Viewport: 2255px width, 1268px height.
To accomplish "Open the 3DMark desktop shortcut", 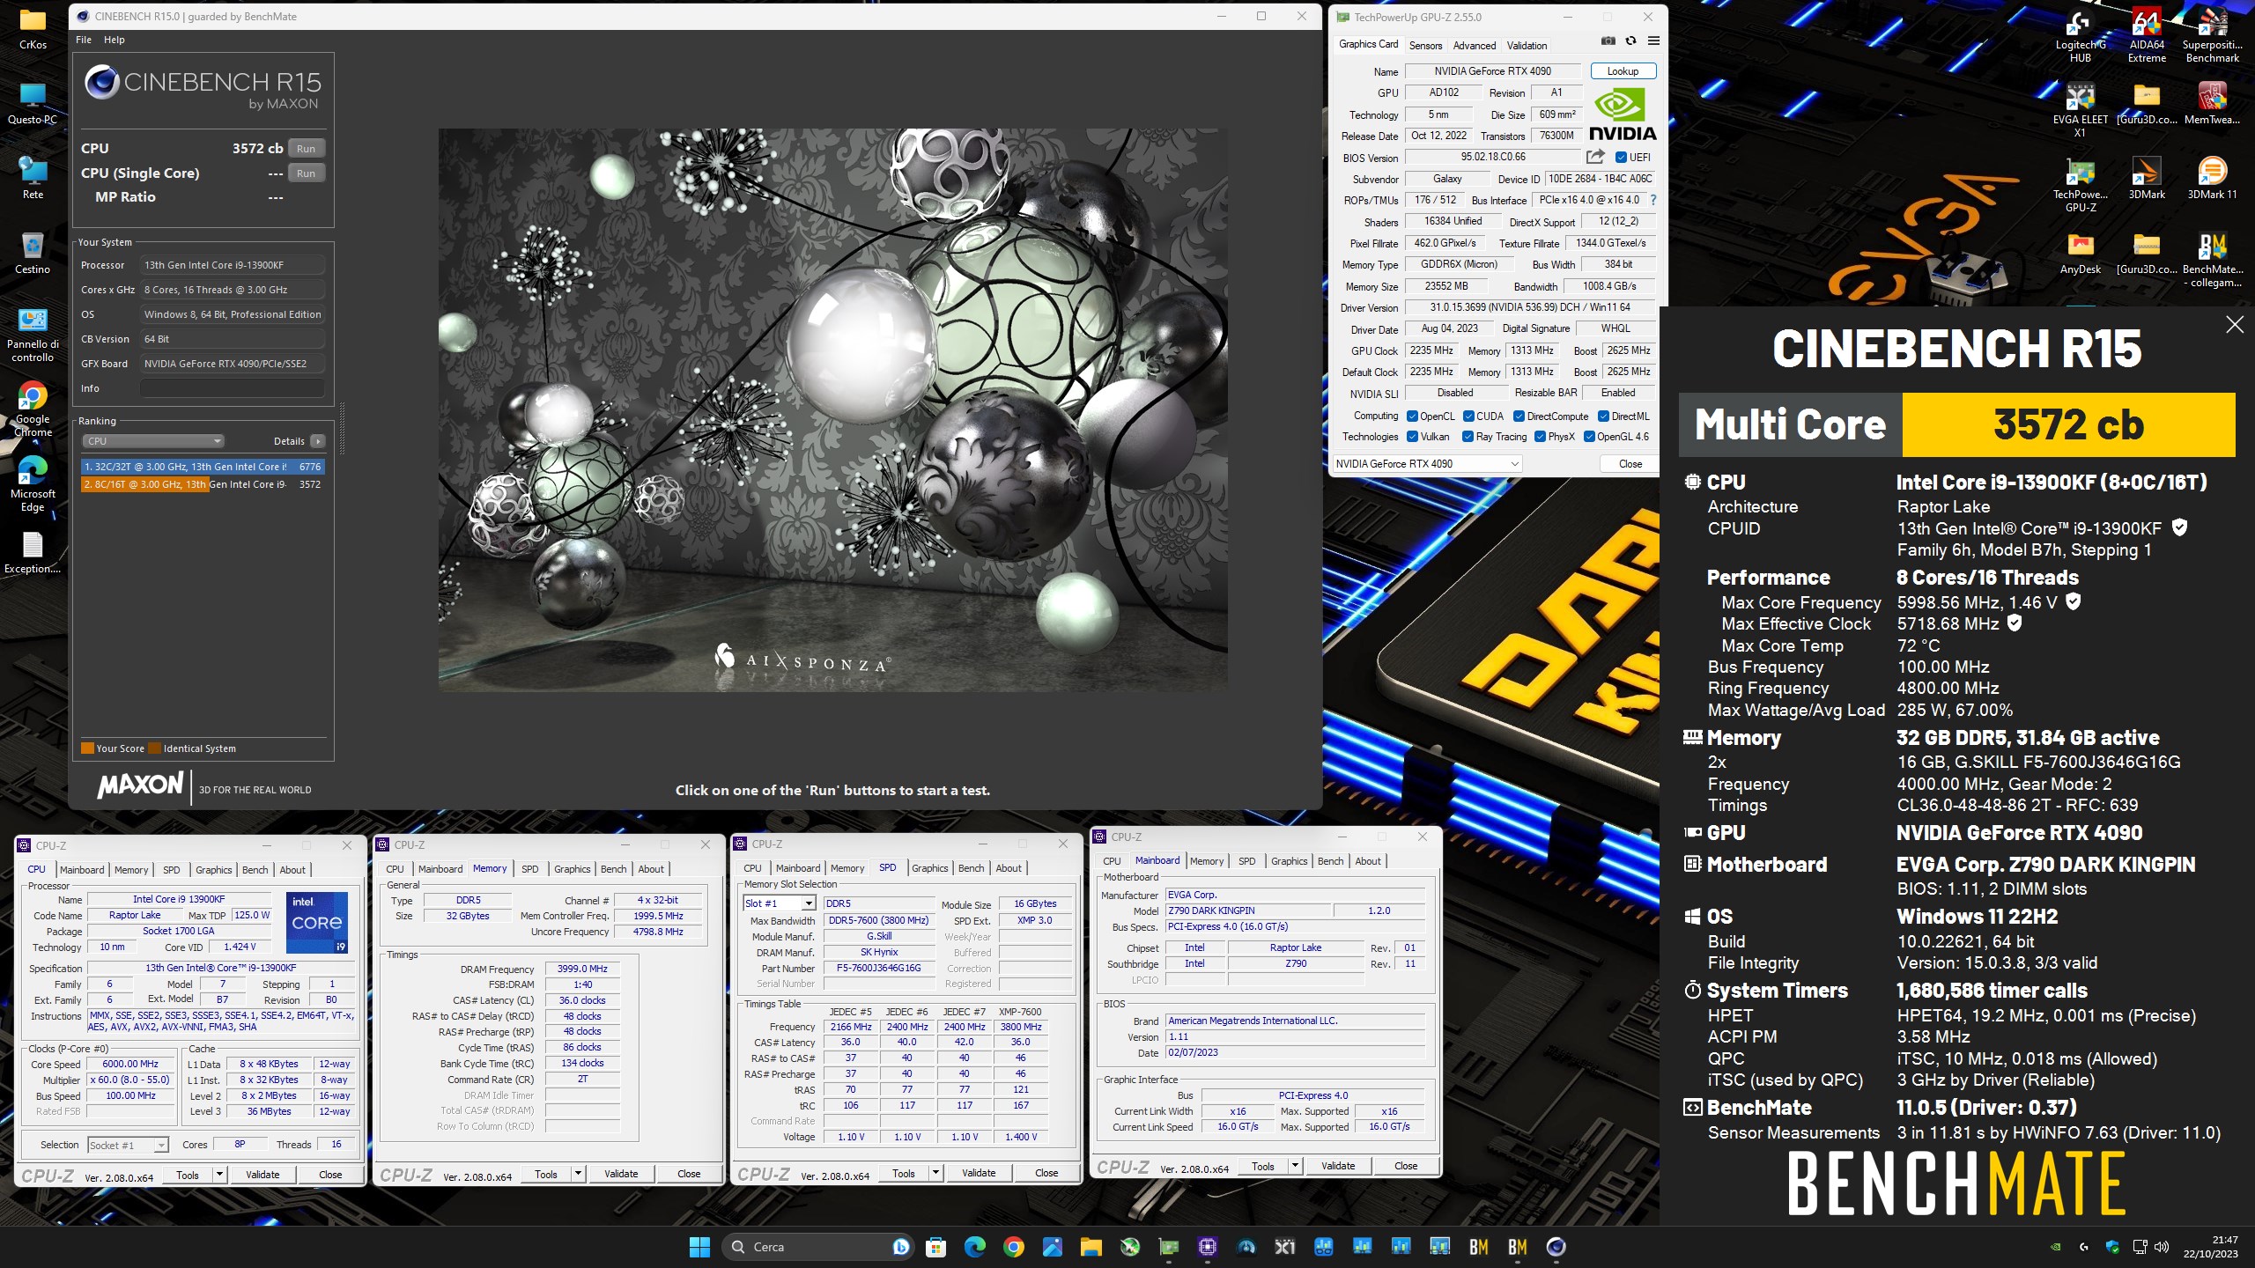I will pos(2147,179).
